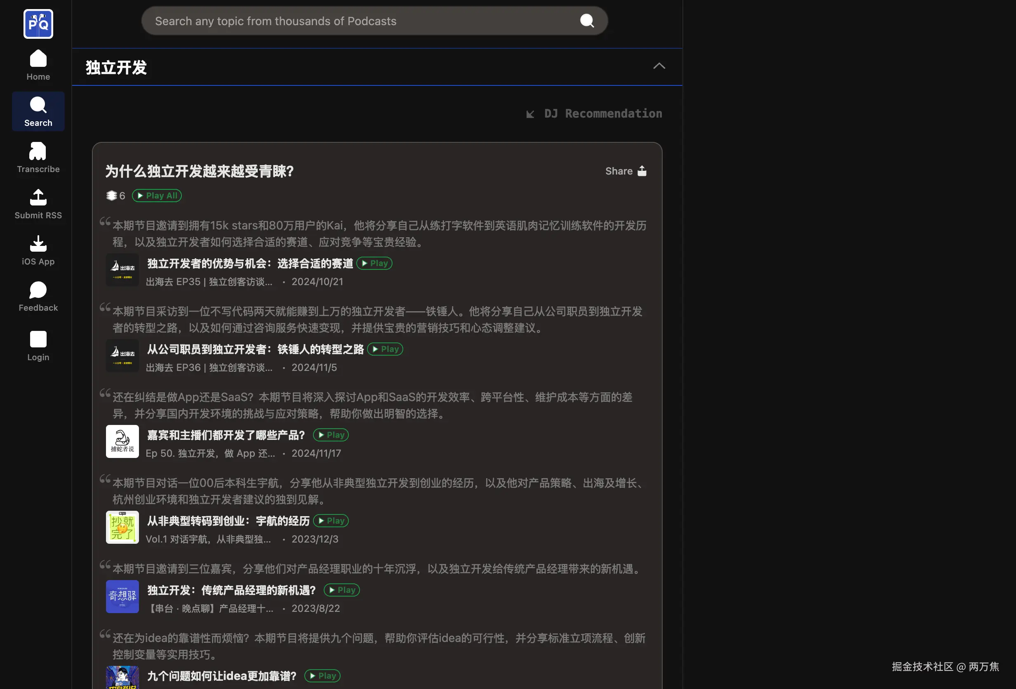Play 嘉宾和主播们都开发了哪些产品 episode

331,435
